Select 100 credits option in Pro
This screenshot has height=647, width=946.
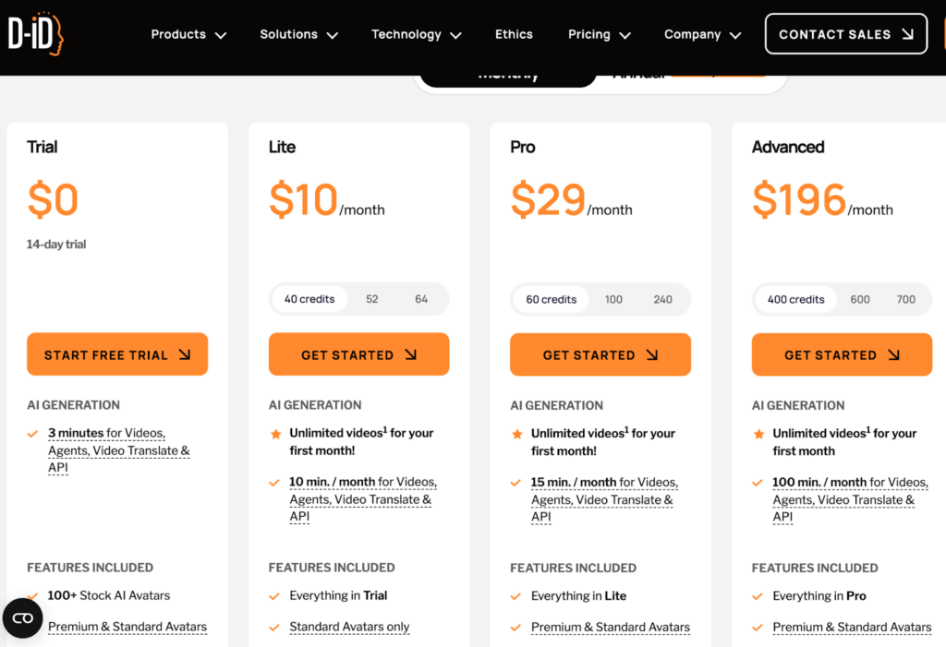[613, 300]
